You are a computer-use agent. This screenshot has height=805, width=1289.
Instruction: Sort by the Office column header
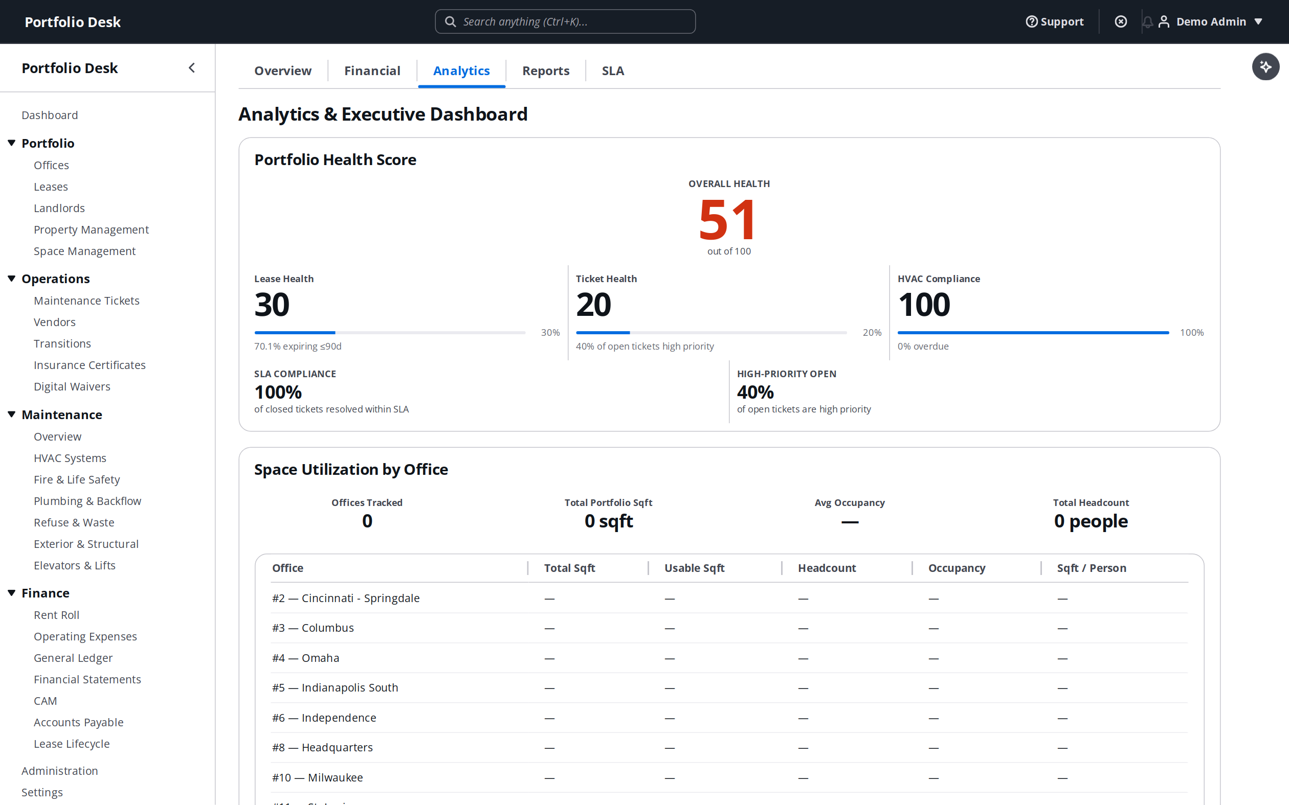[x=287, y=568]
